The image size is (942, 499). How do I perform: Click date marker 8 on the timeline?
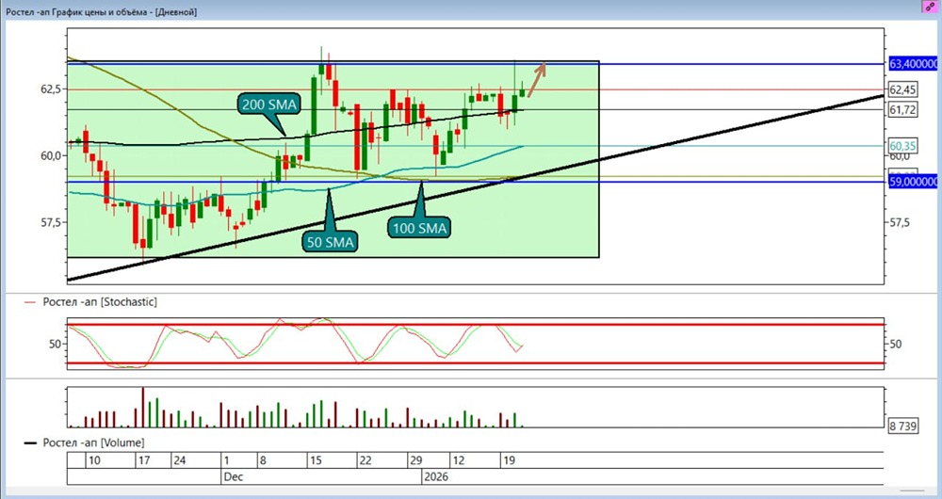point(263,460)
